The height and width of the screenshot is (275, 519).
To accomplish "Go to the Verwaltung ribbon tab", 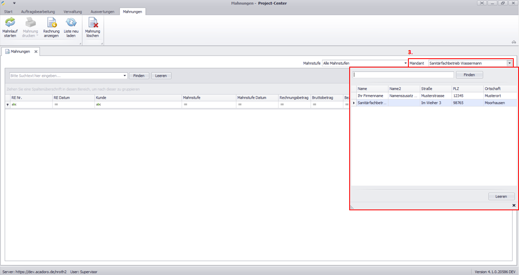I will 73,12.
